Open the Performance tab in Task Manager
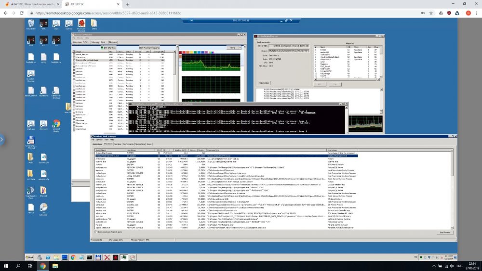Image resolution: width=482 pixels, height=271 pixels. [128, 144]
